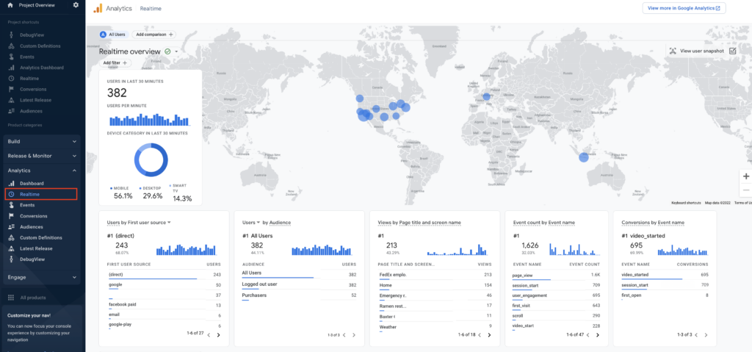Expand the Build section
Image resolution: width=752 pixels, height=352 pixels.
[74, 141]
